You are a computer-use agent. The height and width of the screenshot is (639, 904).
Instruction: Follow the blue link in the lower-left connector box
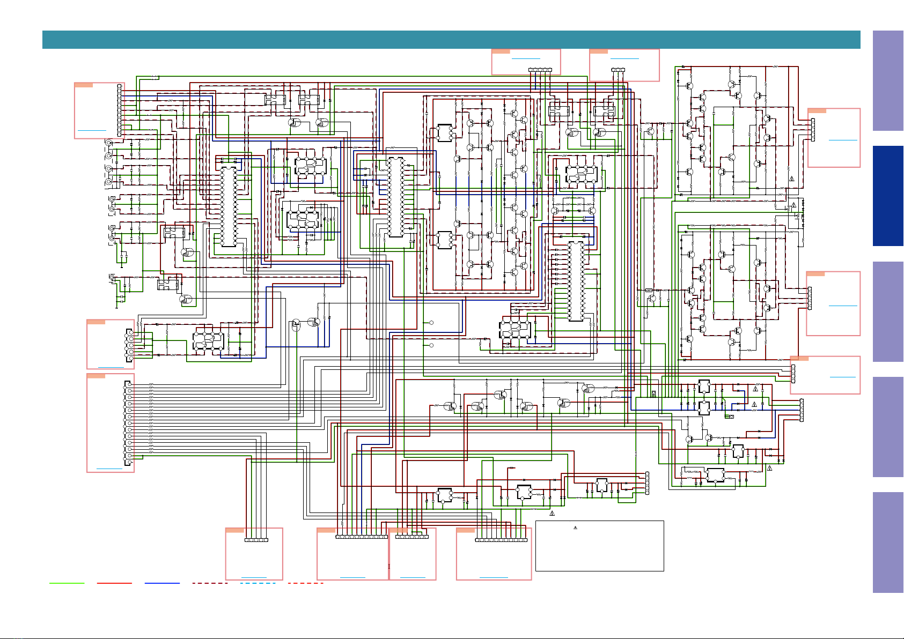109,470
